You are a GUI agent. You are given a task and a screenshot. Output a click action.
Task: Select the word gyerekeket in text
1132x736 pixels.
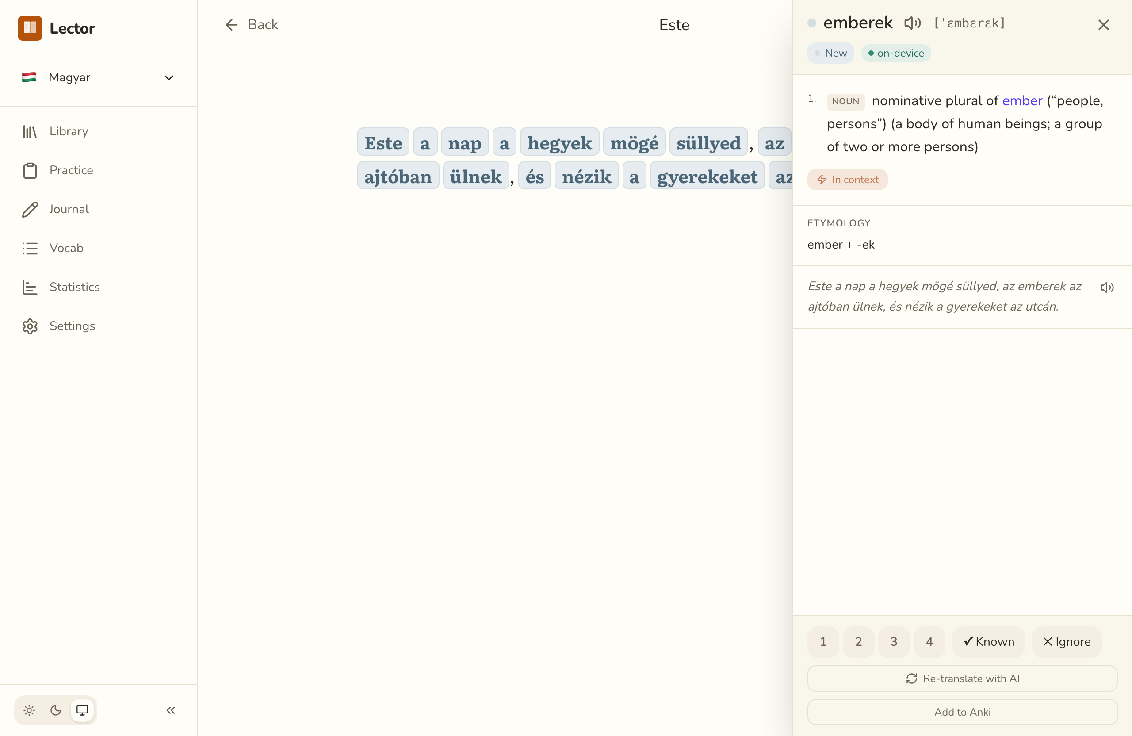(x=707, y=176)
